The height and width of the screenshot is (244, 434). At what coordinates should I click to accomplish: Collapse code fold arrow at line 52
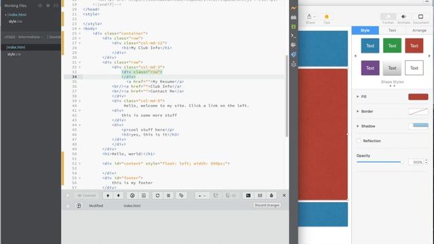[80, 163]
